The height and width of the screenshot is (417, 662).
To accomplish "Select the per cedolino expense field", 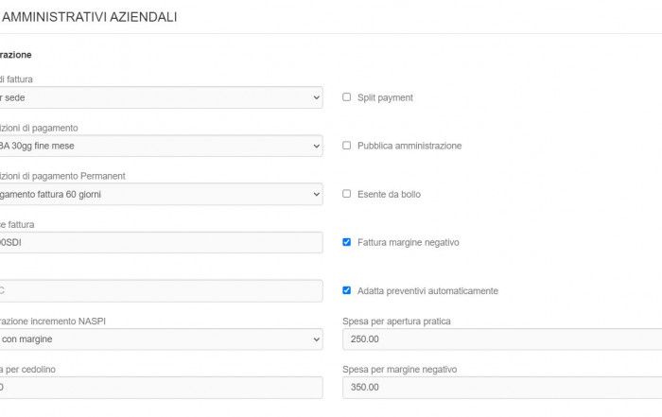I will (x=161, y=387).
